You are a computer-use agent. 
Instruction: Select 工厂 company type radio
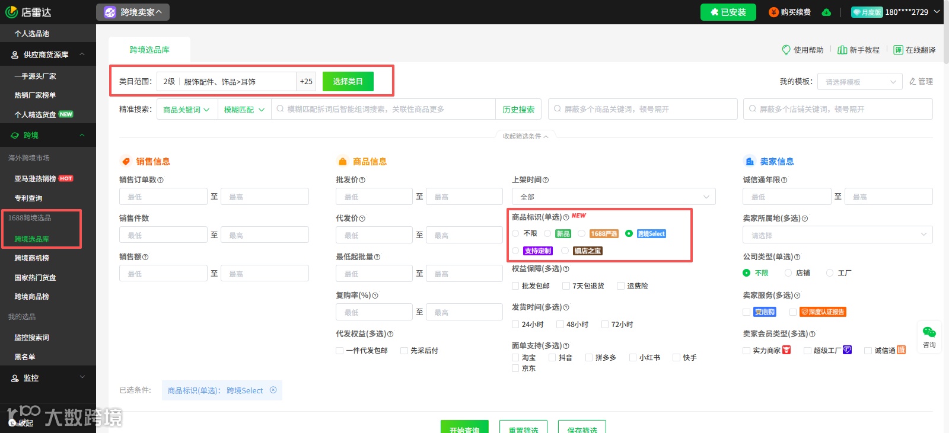[x=830, y=273]
